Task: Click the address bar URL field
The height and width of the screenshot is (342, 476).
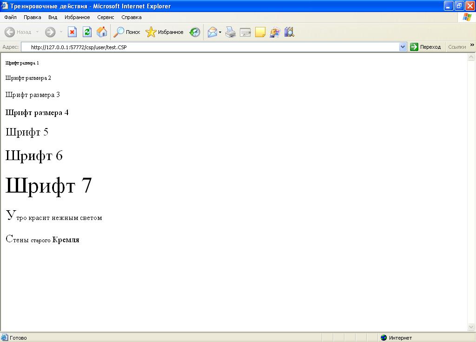Action: 211,47
